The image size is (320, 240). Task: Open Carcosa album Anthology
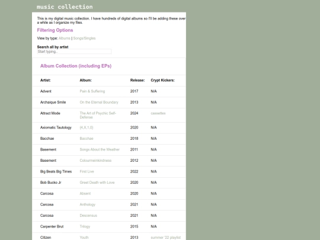pyautogui.click(x=87, y=204)
